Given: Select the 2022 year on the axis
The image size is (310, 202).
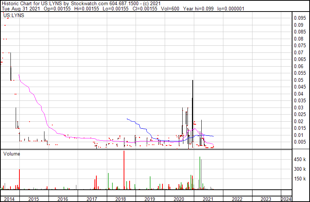Looking at the screenshot, I should 237,199.
